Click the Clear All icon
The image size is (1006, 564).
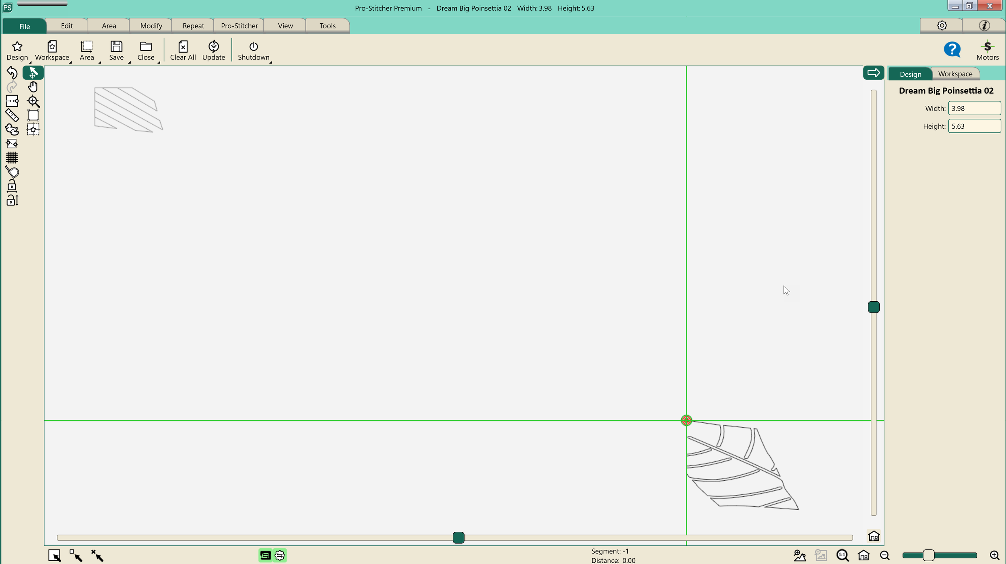click(x=183, y=51)
